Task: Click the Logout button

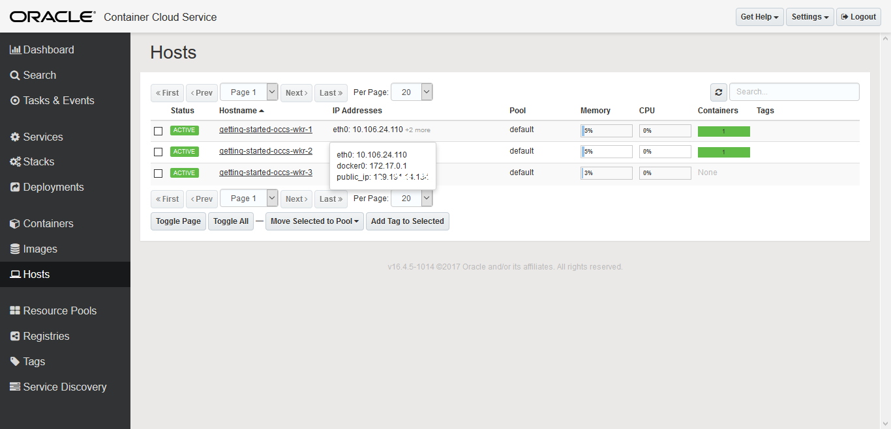Action: pos(858,17)
